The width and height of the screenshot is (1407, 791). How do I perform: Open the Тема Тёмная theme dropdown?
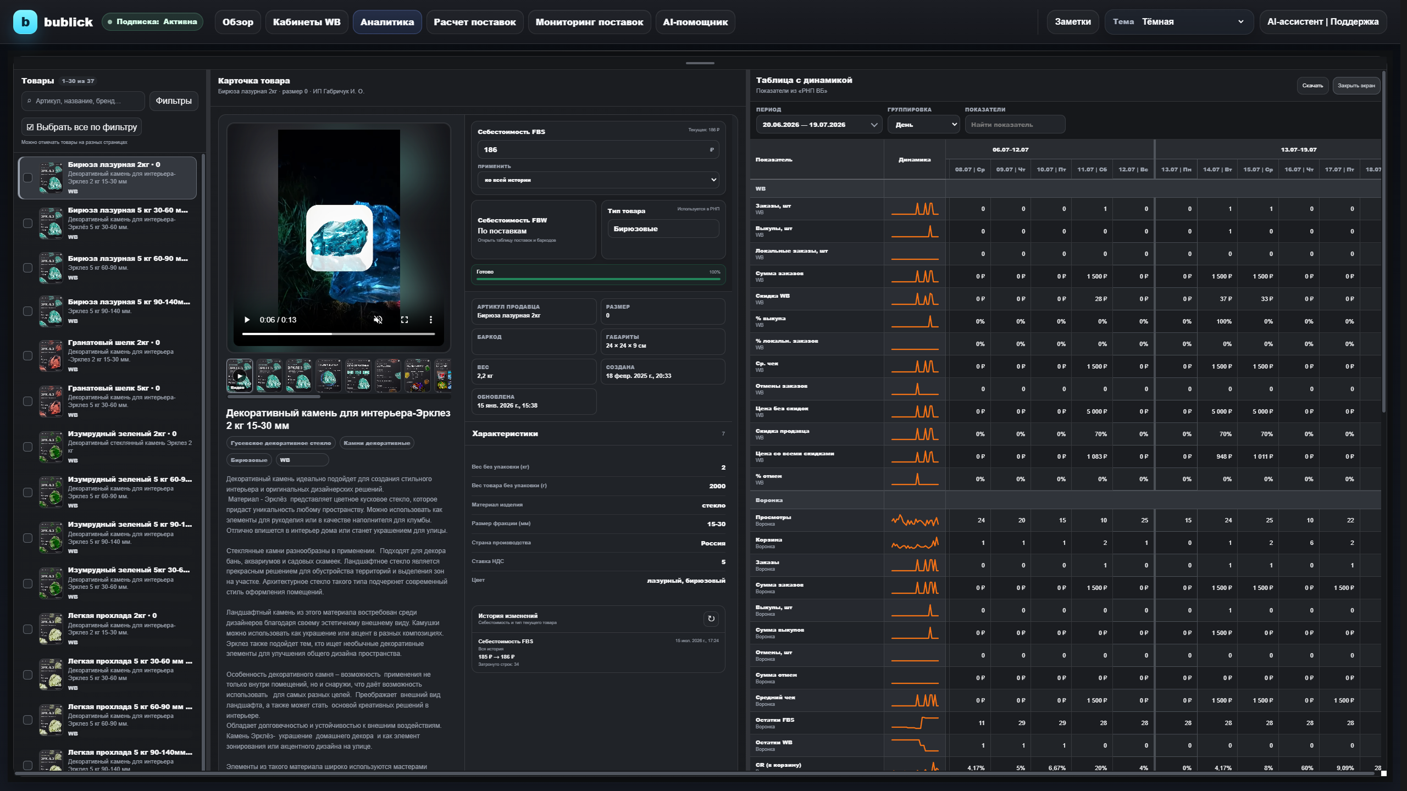pos(1179,22)
